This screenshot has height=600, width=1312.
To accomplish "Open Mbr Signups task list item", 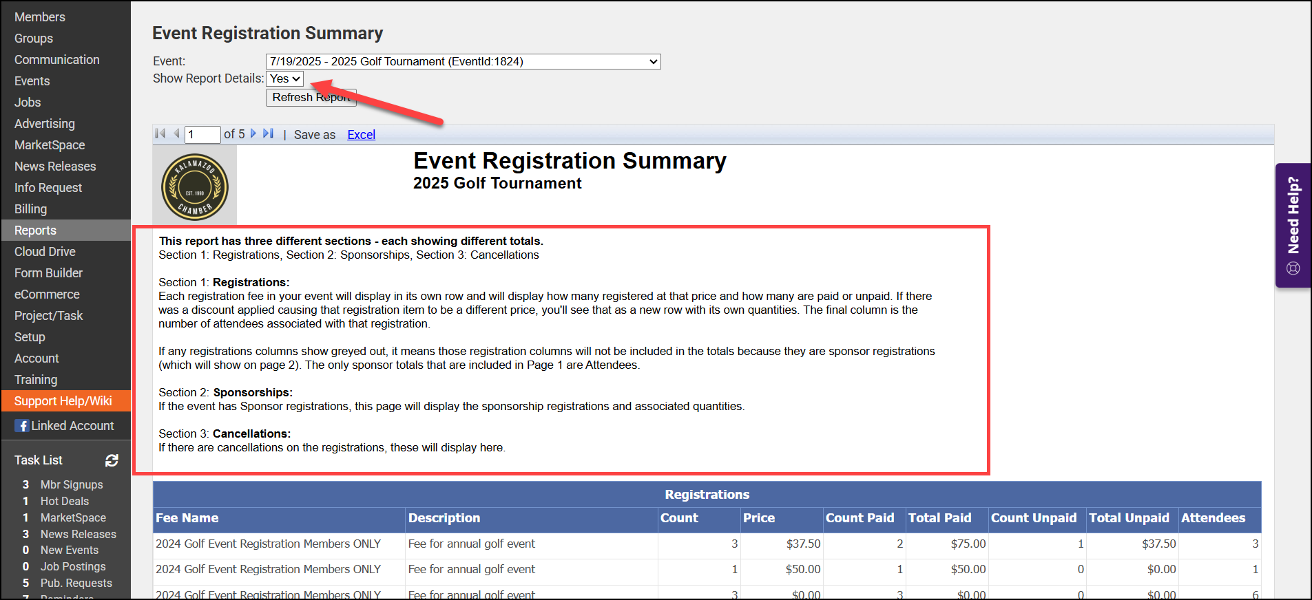I will pyautogui.click(x=72, y=484).
